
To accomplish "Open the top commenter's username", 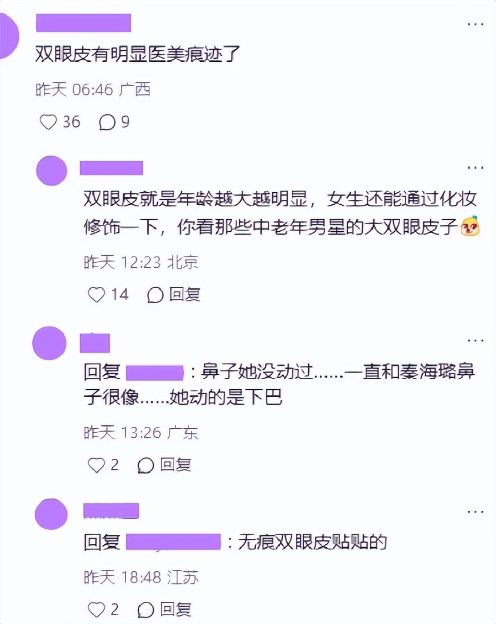I will point(84,23).
